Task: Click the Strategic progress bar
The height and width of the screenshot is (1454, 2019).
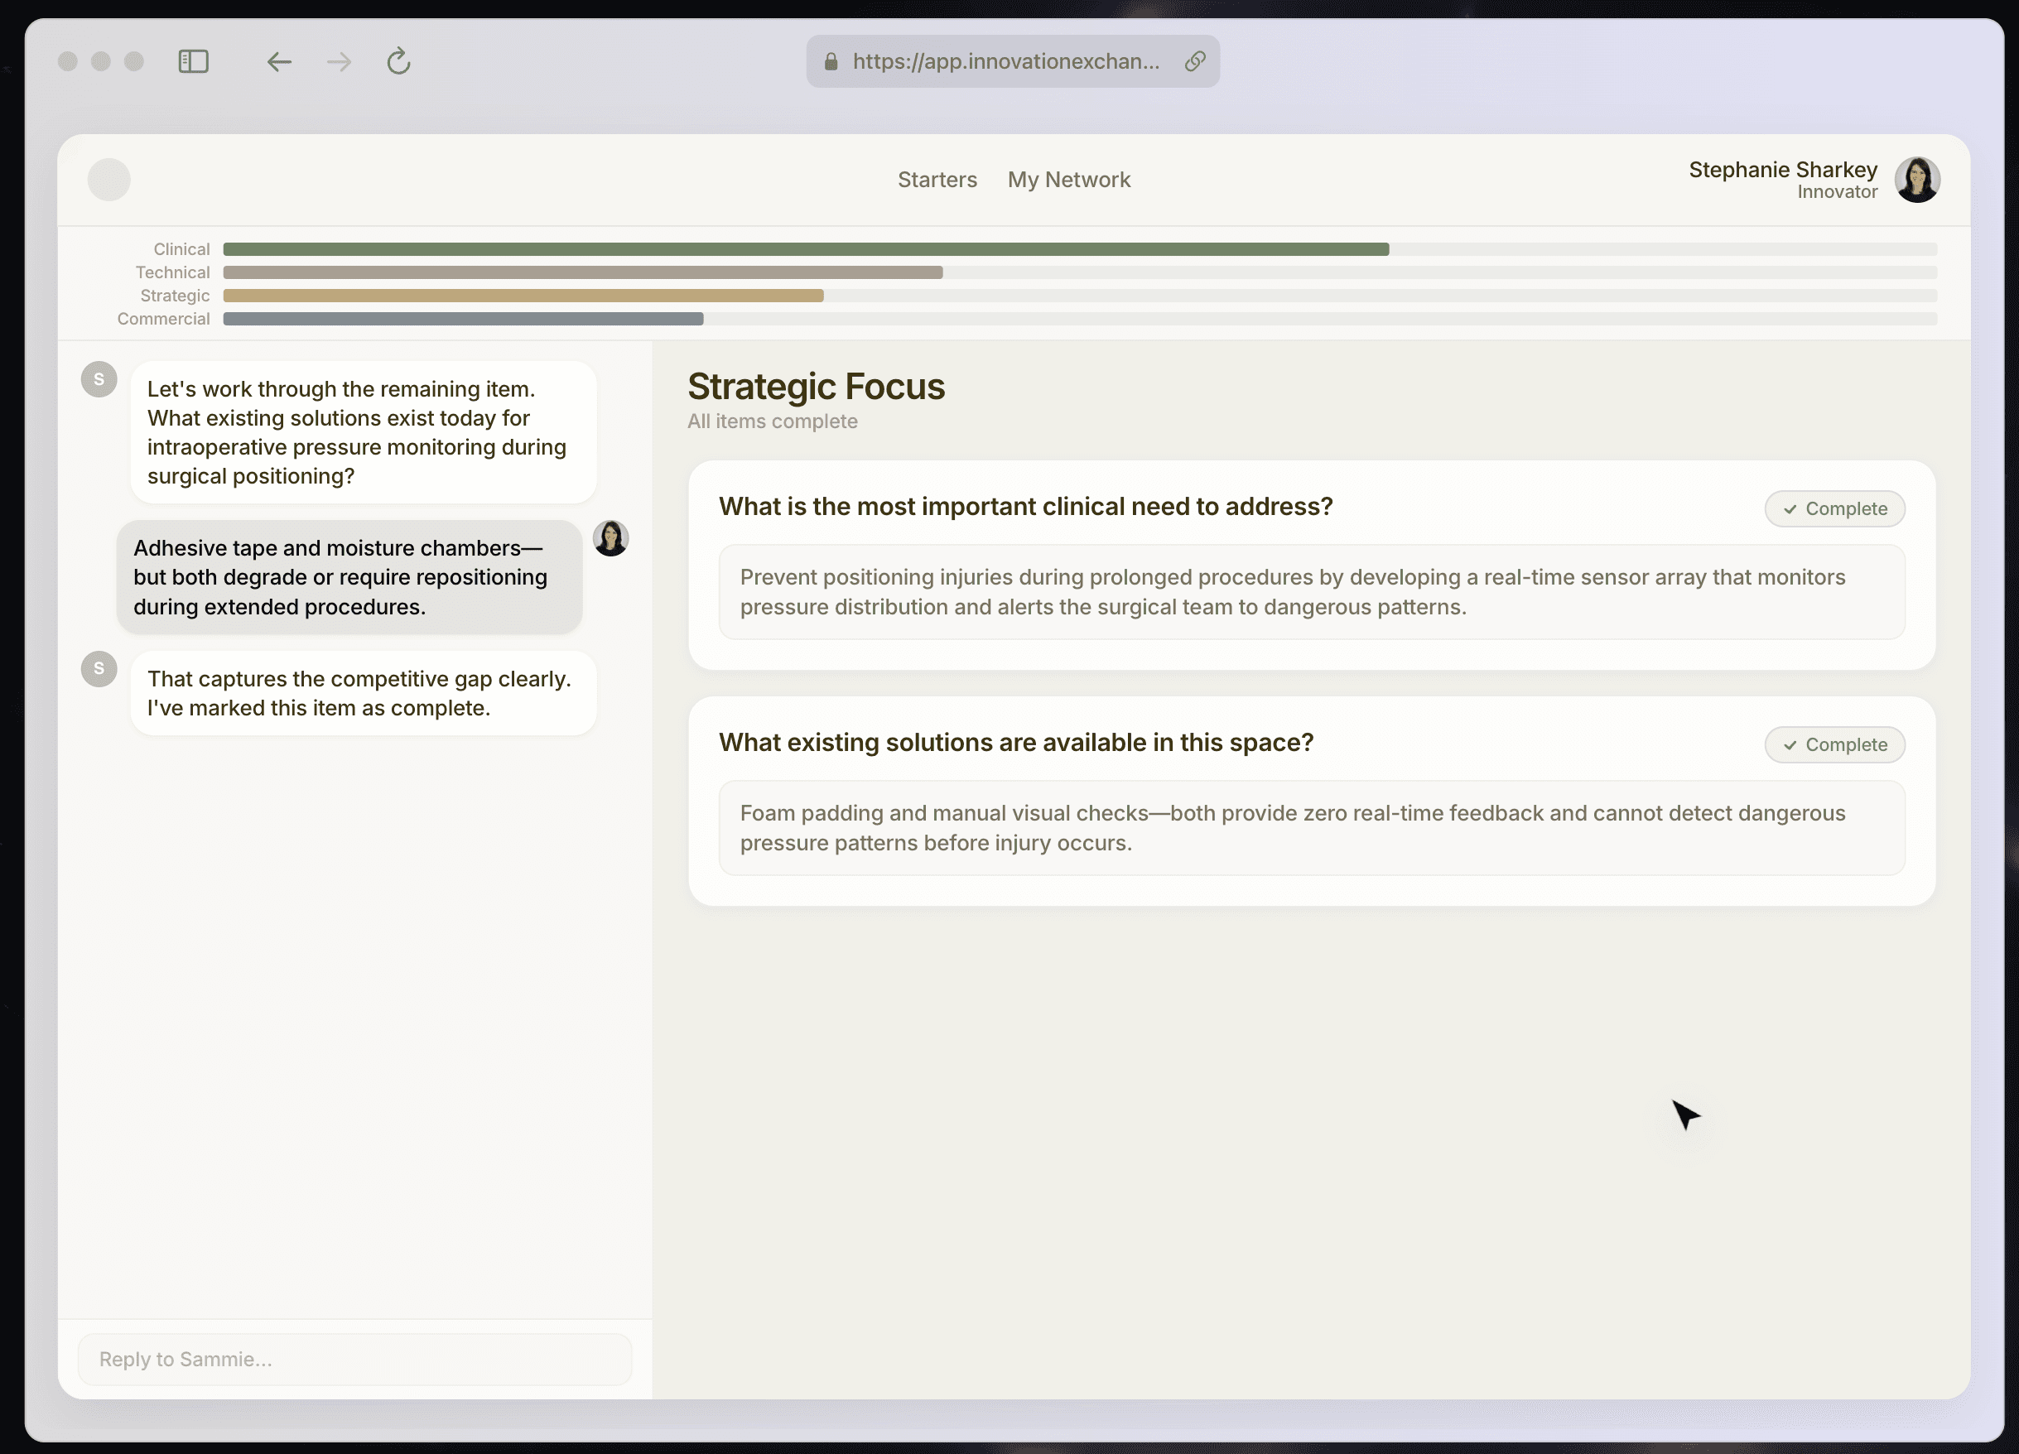Action: 523,296
